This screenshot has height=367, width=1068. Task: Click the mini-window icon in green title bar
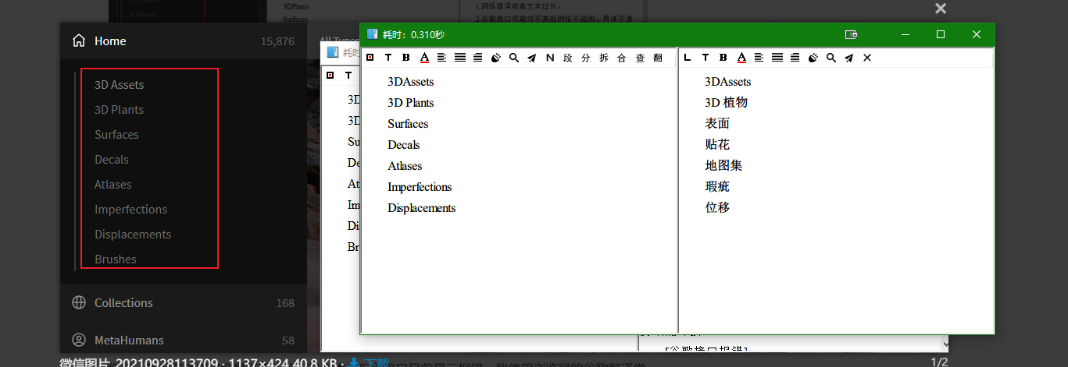(x=852, y=34)
